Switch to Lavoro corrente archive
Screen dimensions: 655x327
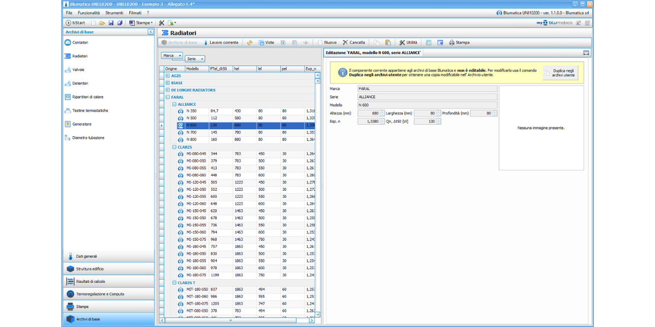221,43
